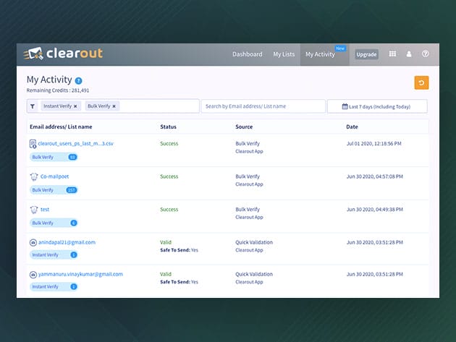456x342 pixels.
Task: Click the search by email address field
Action: coord(263,106)
